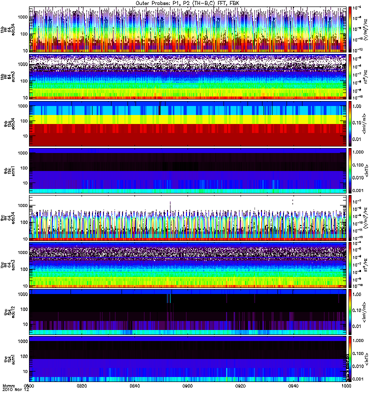Screen dimensions: 375x400
Task: Click the '<|nT|>' unit label of thc fbk scm1
Action: tap(366, 359)
